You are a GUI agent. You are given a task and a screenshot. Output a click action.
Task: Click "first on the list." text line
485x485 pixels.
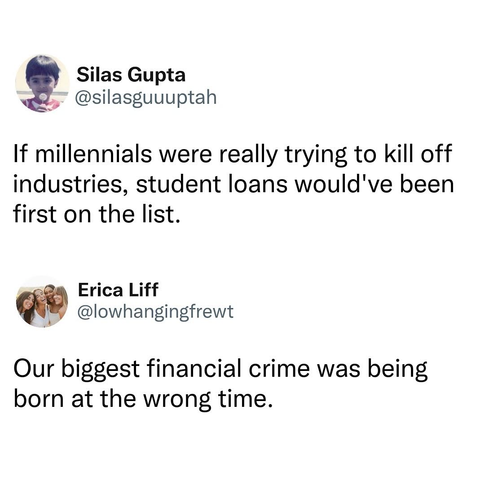pos(97,214)
